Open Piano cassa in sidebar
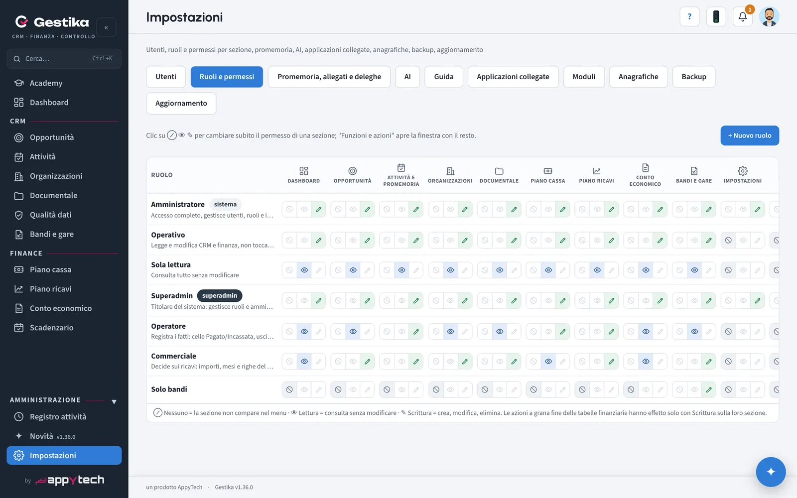Image resolution: width=797 pixels, height=498 pixels. (64, 269)
